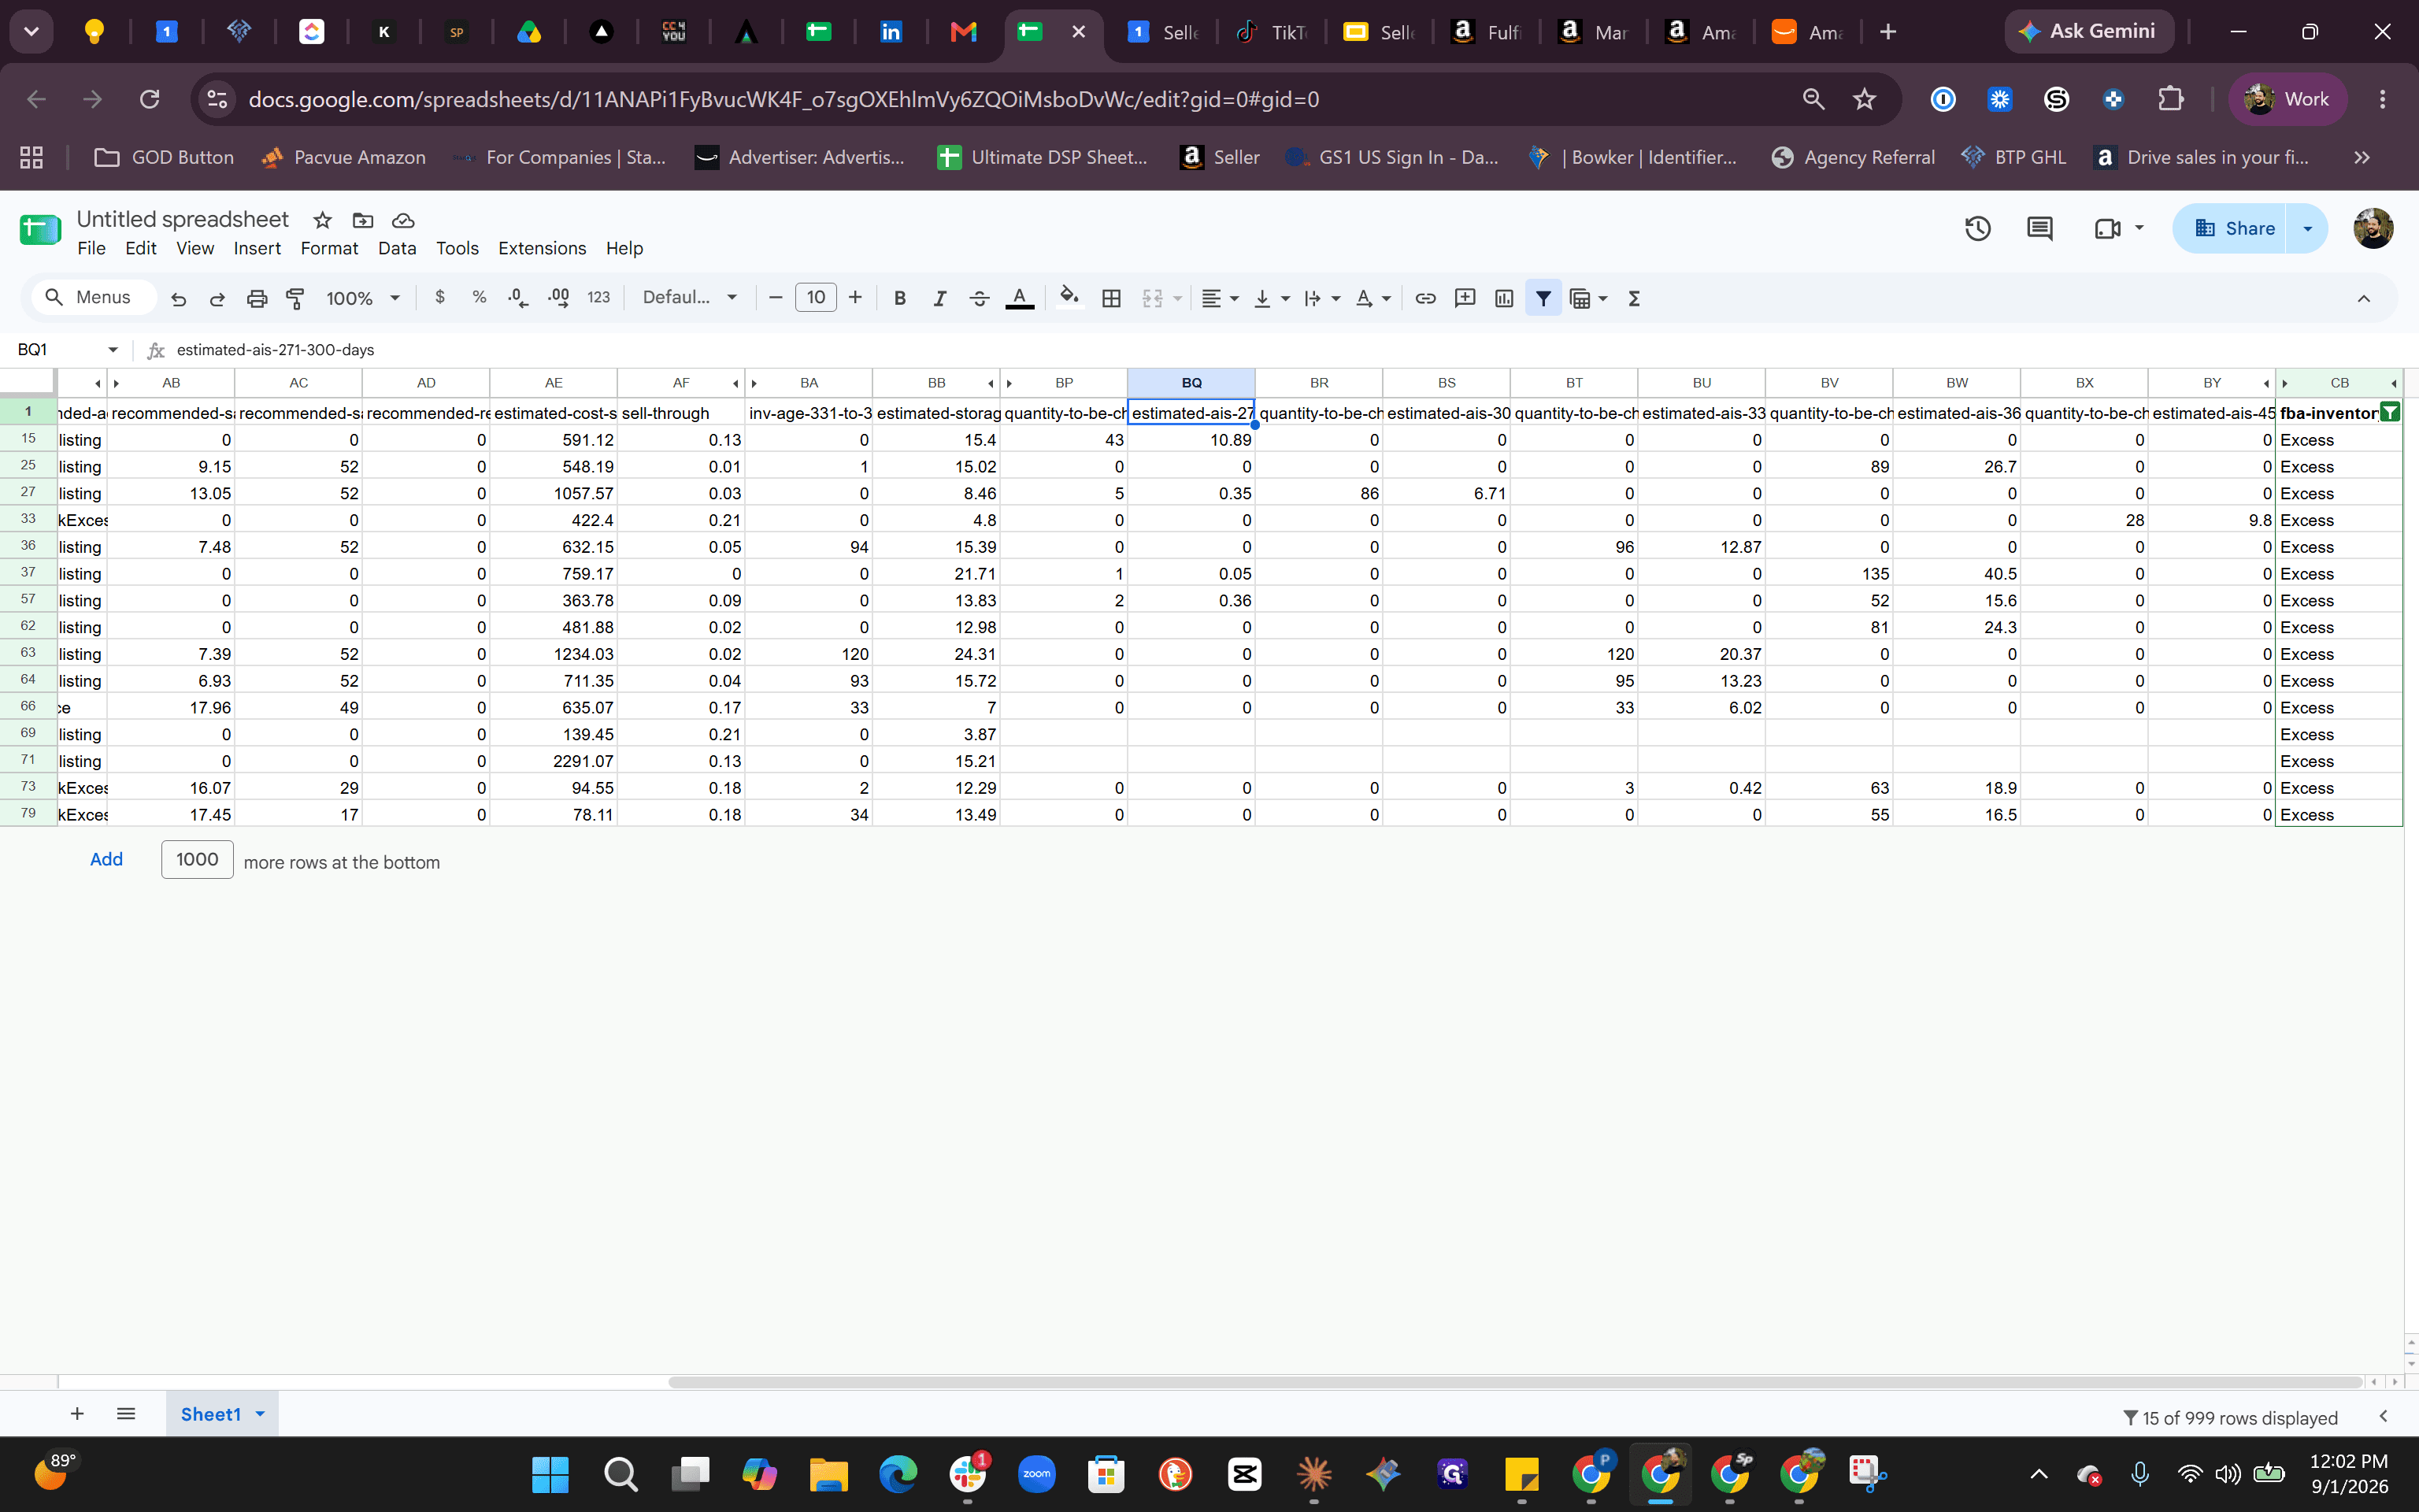Increase the font size with plus
This screenshot has width=2419, height=1512.
854,297
